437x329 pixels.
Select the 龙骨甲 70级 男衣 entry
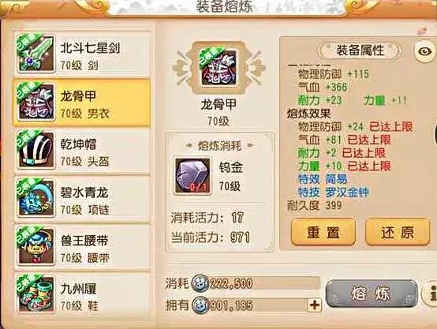[82, 103]
